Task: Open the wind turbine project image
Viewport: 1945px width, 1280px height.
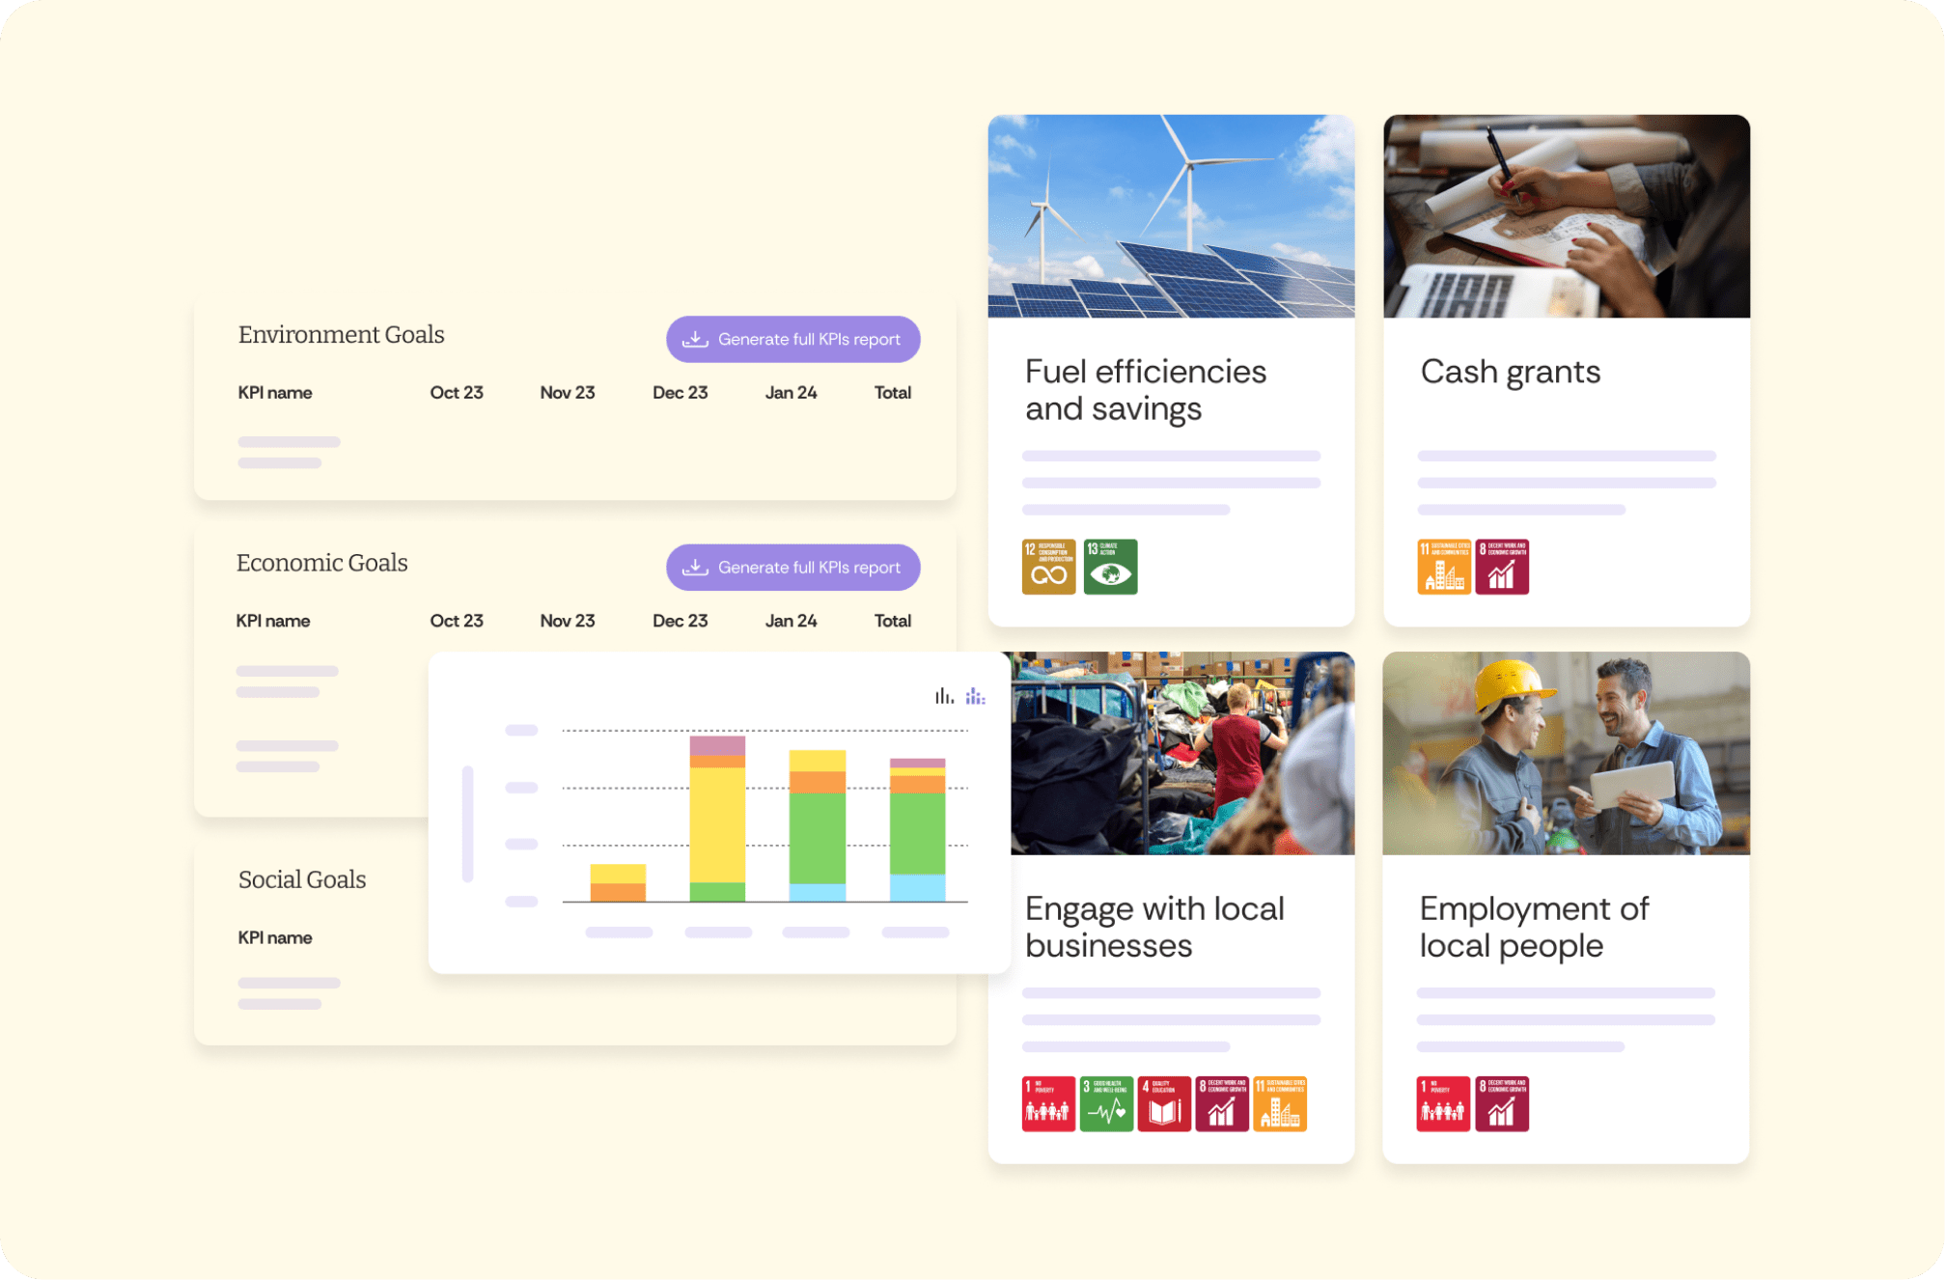Action: tap(1171, 216)
